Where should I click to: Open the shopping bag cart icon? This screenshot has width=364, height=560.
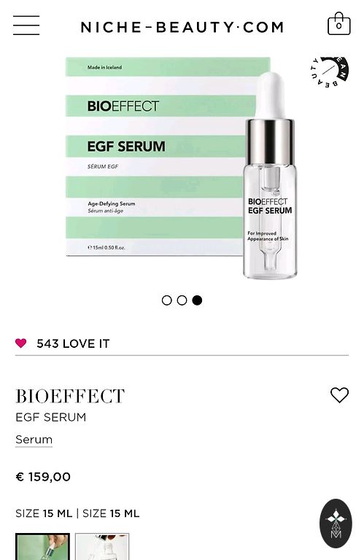[x=338, y=23]
